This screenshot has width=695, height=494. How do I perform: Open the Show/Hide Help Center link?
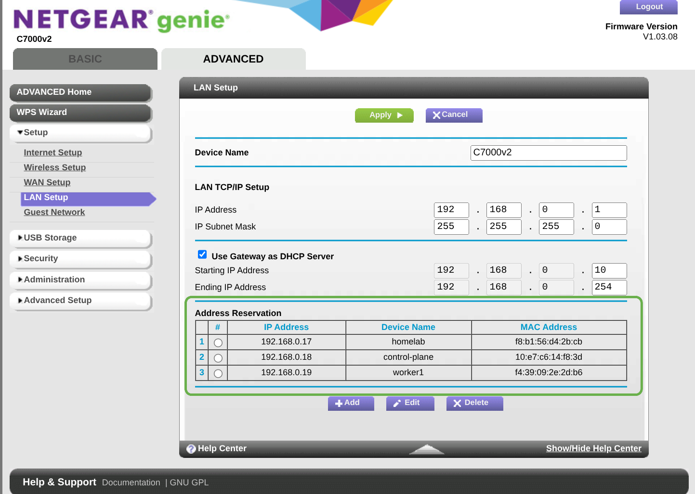(x=593, y=448)
